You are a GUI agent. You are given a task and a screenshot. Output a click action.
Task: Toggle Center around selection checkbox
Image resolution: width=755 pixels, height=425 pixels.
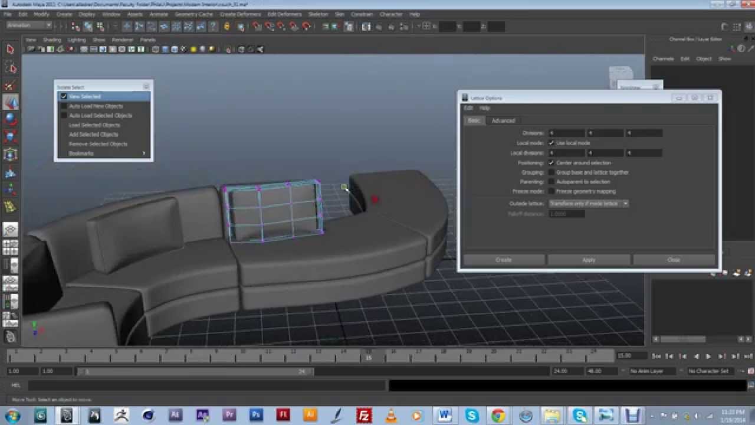point(551,163)
